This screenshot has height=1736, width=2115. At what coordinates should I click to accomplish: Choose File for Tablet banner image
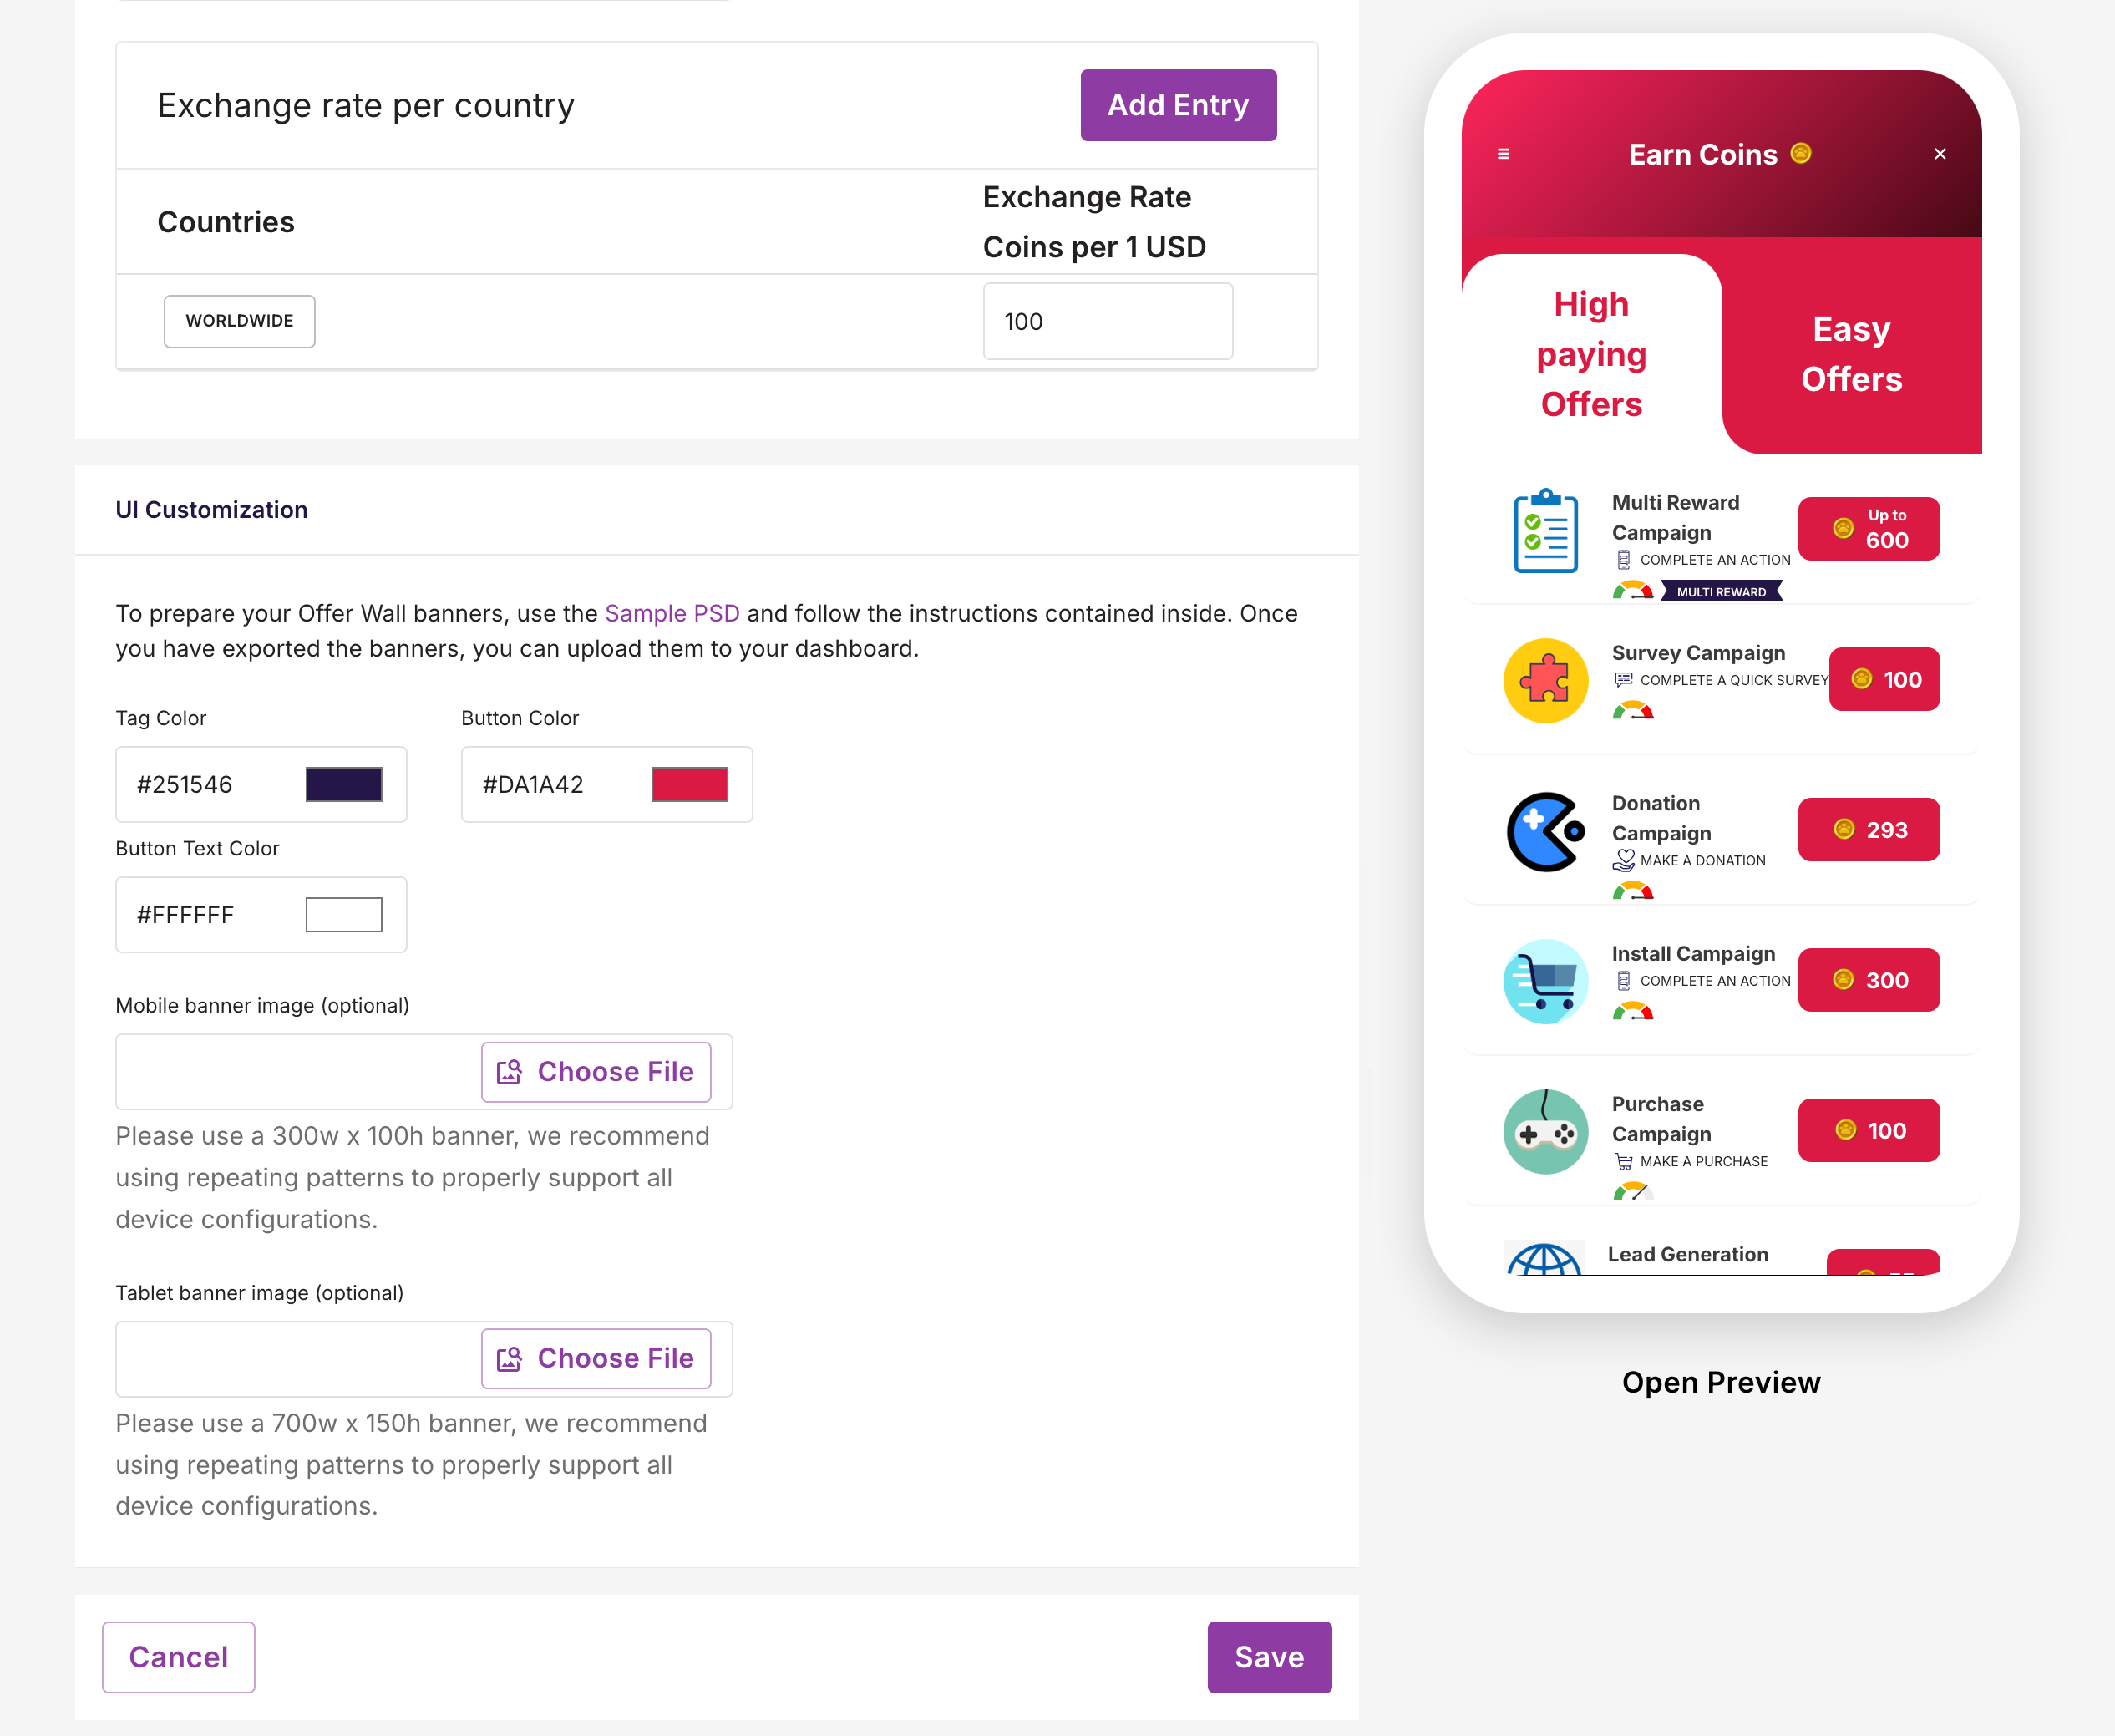click(596, 1359)
